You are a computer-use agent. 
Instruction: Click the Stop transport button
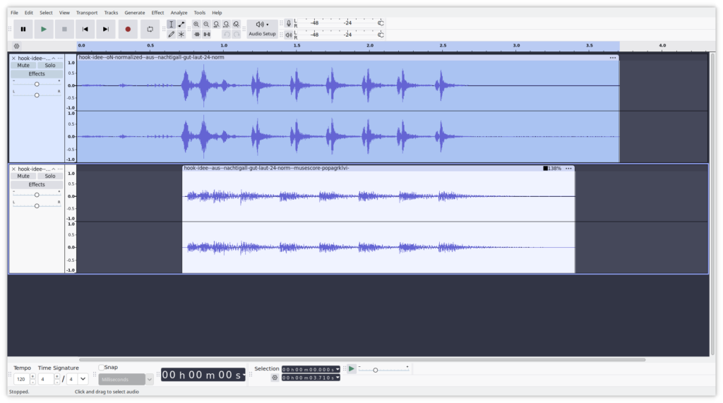[x=64, y=29]
